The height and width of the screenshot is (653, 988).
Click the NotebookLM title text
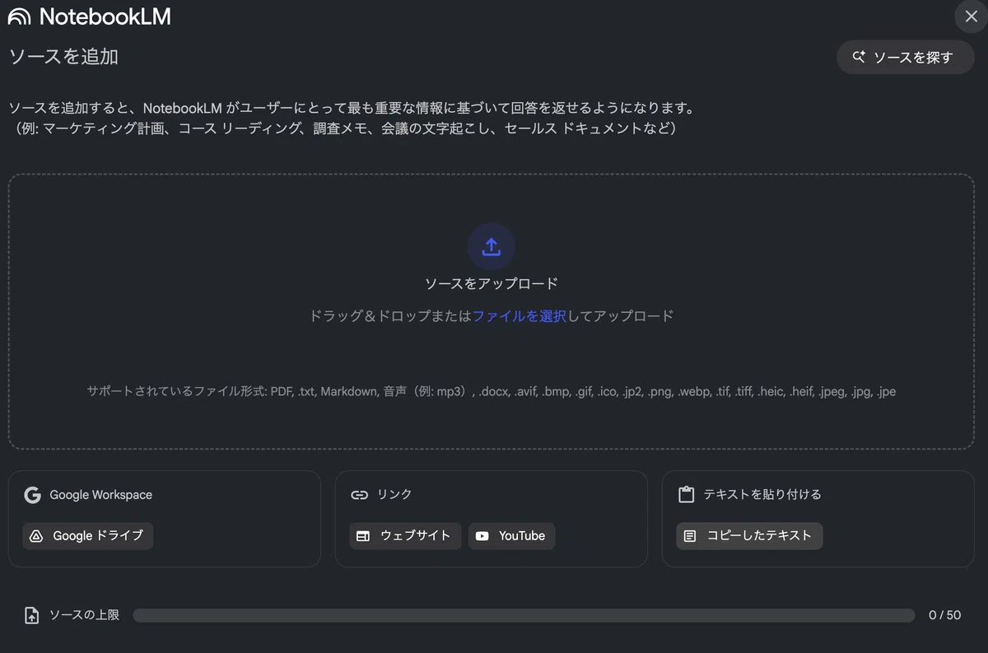(105, 16)
